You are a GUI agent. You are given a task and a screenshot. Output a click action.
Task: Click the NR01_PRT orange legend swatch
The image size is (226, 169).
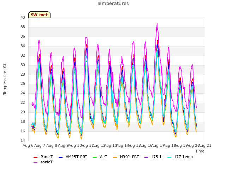click(x=115, y=157)
